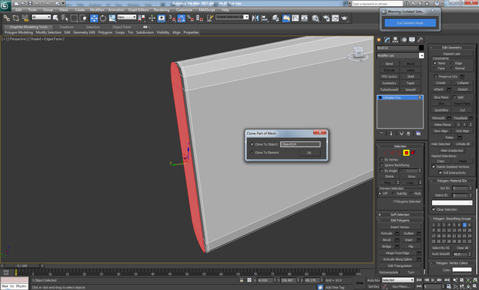
Task: Enable By Vertex checkbox
Action: (382, 159)
